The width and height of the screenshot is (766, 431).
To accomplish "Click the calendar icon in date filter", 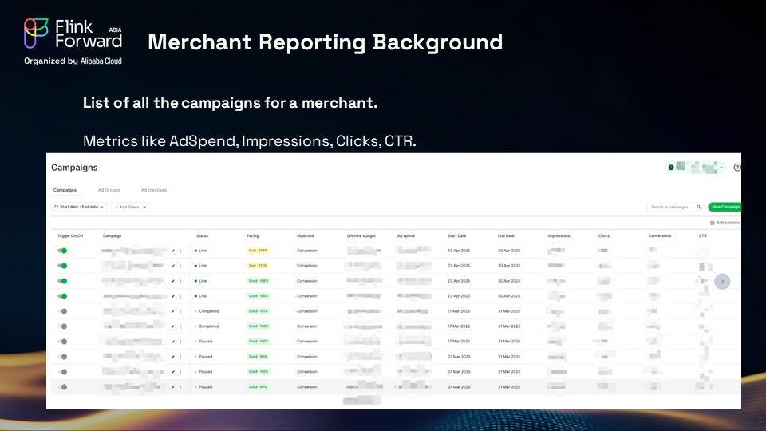I will [56, 207].
